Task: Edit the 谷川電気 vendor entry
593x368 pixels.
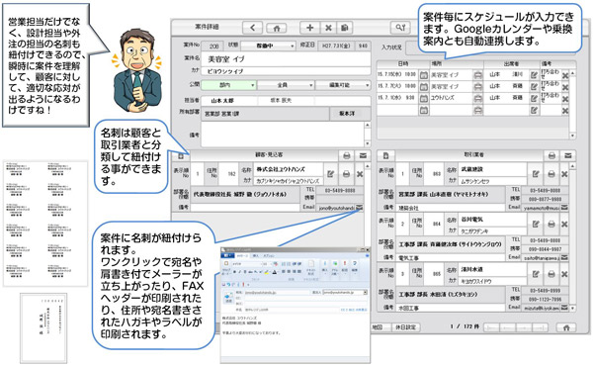Action: 536,225
